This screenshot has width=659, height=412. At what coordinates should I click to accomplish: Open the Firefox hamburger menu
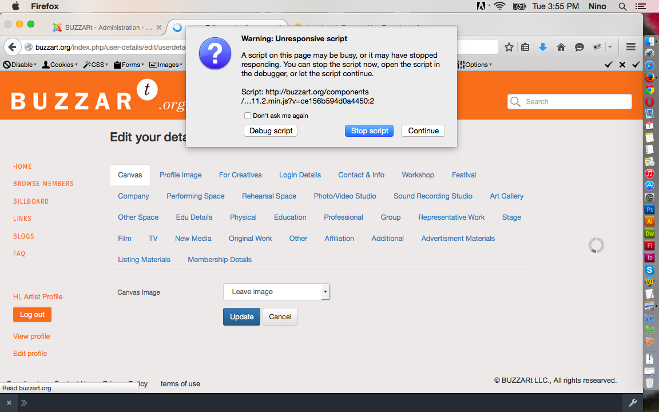click(x=631, y=47)
